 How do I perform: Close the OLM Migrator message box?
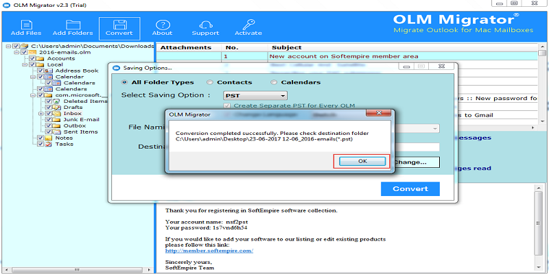click(x=379, y=113)
